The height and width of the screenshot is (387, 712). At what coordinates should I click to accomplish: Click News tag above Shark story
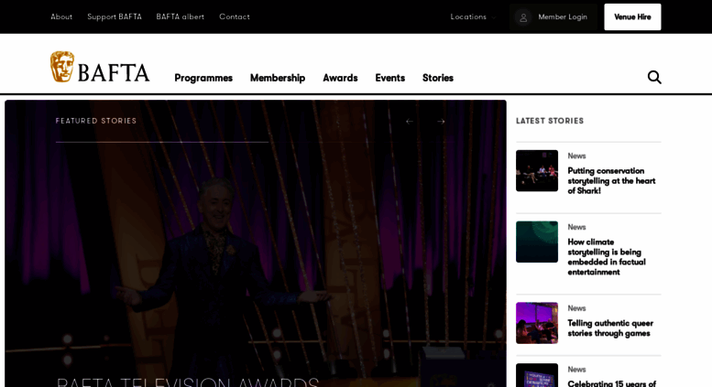576,156
